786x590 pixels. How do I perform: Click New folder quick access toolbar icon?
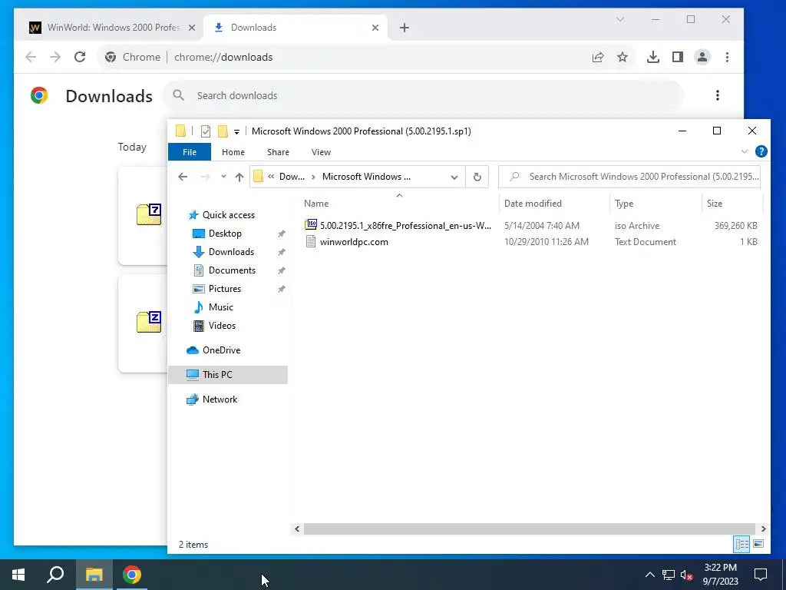click(223, 131)
